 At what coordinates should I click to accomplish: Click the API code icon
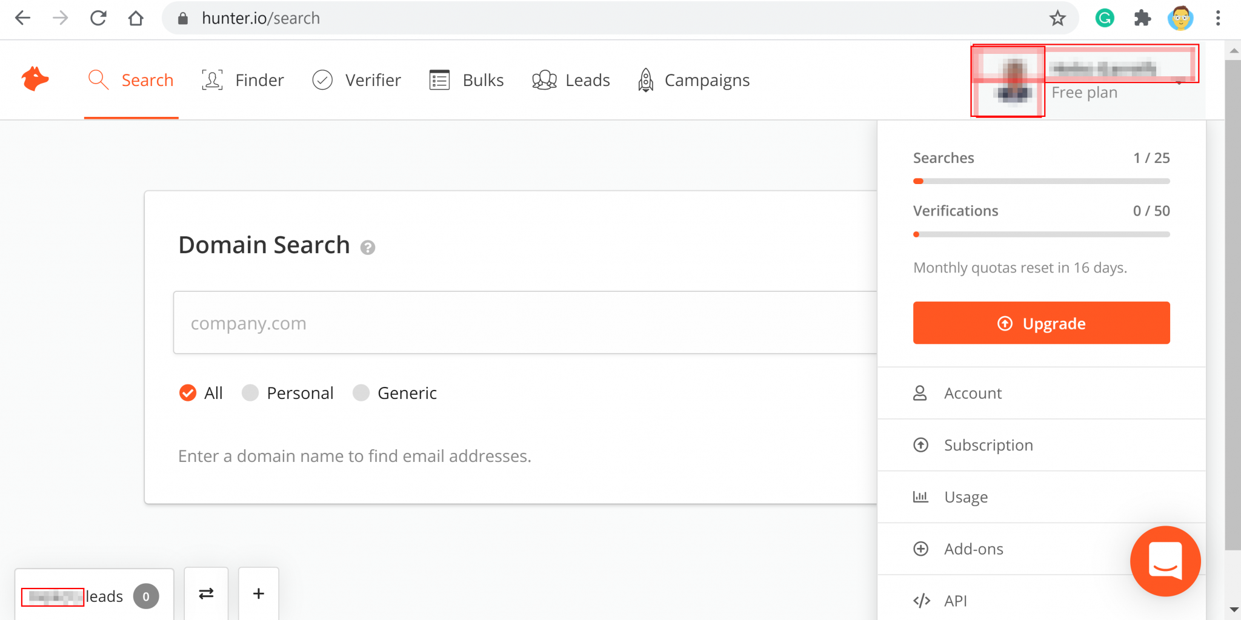tap(921, 600)
